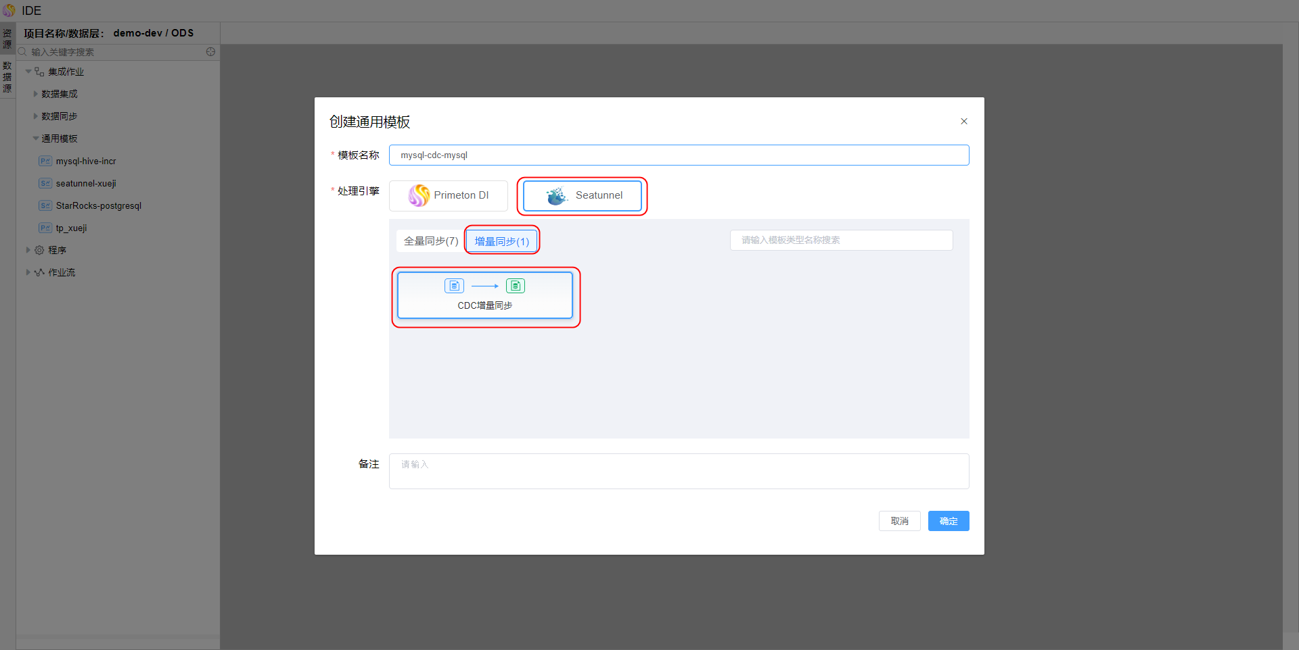Viewport: 1299px width, 650px height.
Task: Click the 取消 button
Action: coord(899,521)
